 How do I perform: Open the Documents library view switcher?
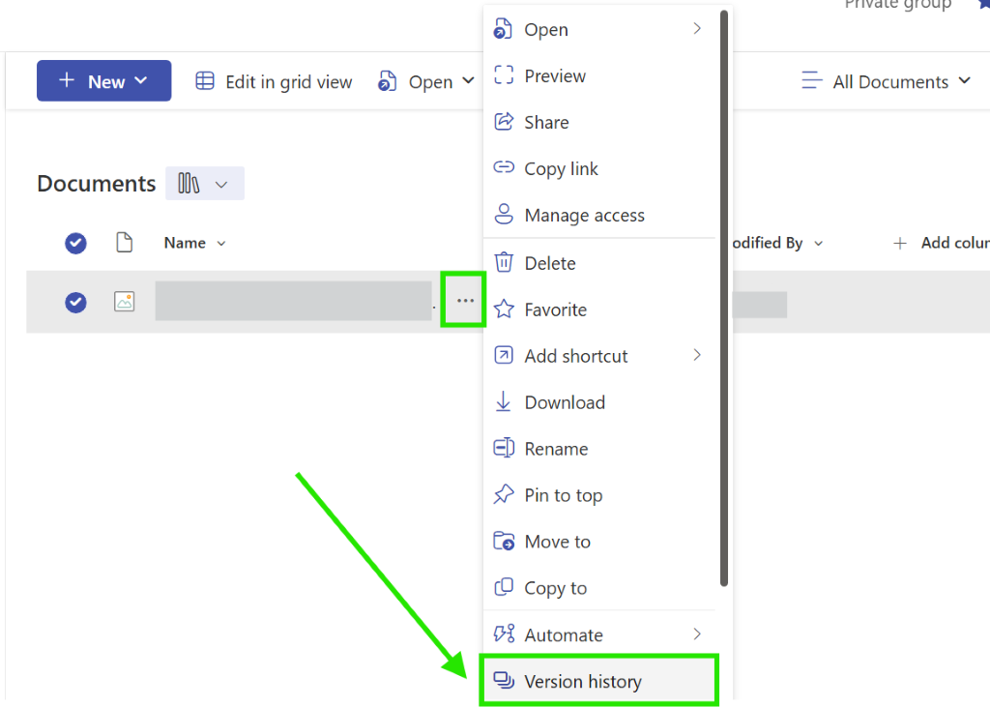[205, 183]
